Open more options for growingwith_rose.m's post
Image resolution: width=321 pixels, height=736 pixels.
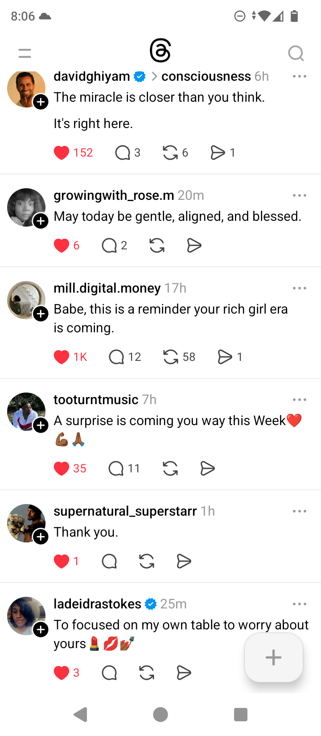coord(299,195)
